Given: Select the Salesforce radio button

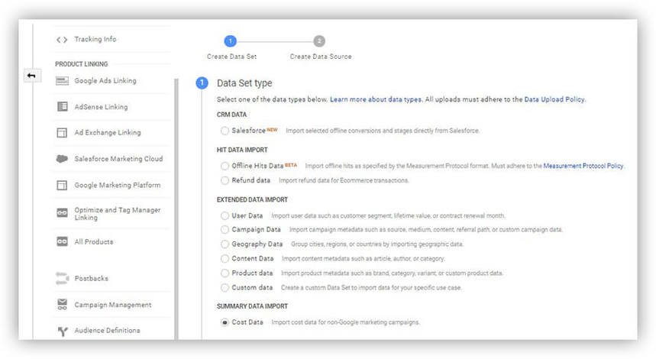Looking at the screenshot, I should point(225,131).
